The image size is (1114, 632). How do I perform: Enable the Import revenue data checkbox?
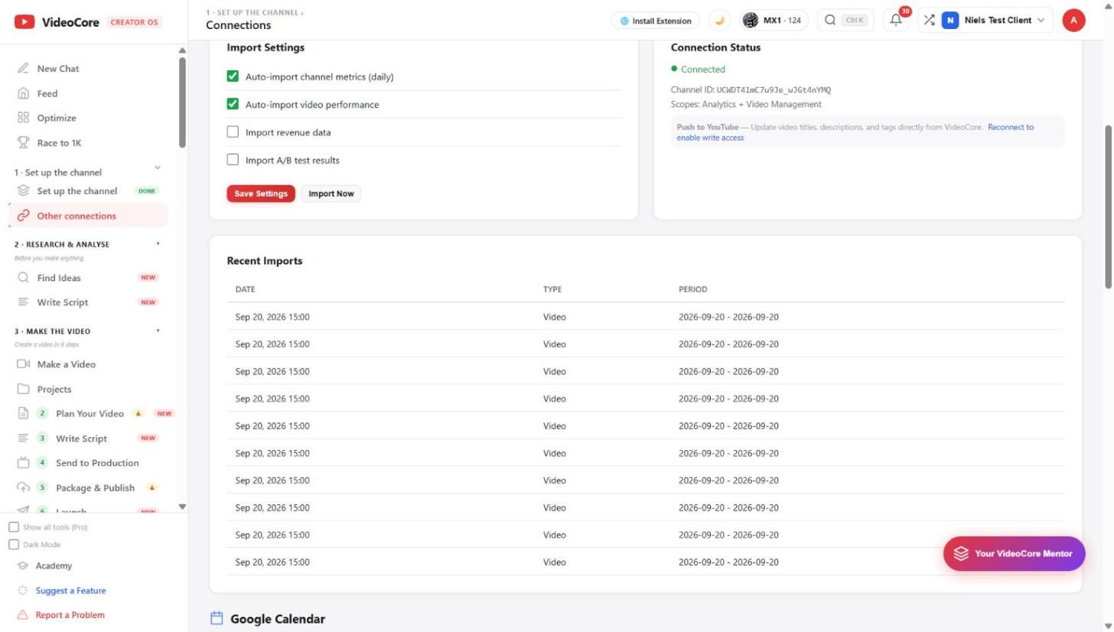233,132
